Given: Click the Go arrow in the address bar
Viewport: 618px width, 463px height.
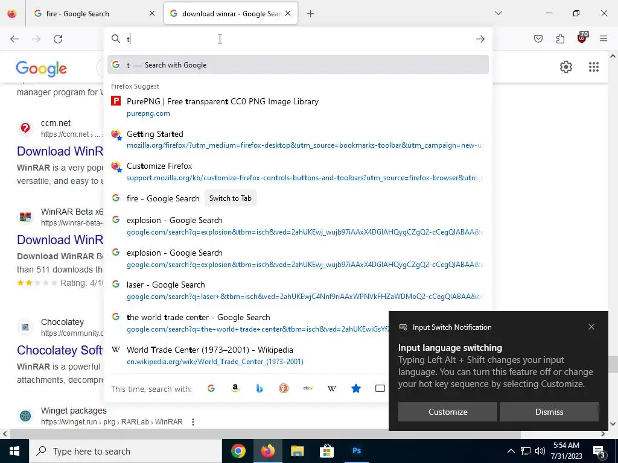Looking at the screenshot, I should [480, 39].
